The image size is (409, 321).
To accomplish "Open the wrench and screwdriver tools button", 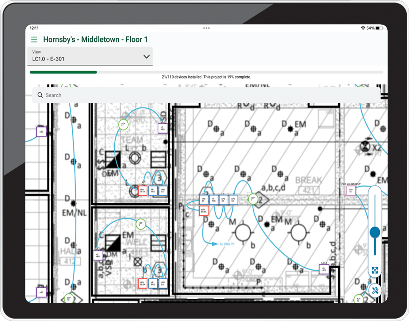I will coord(375,290).
